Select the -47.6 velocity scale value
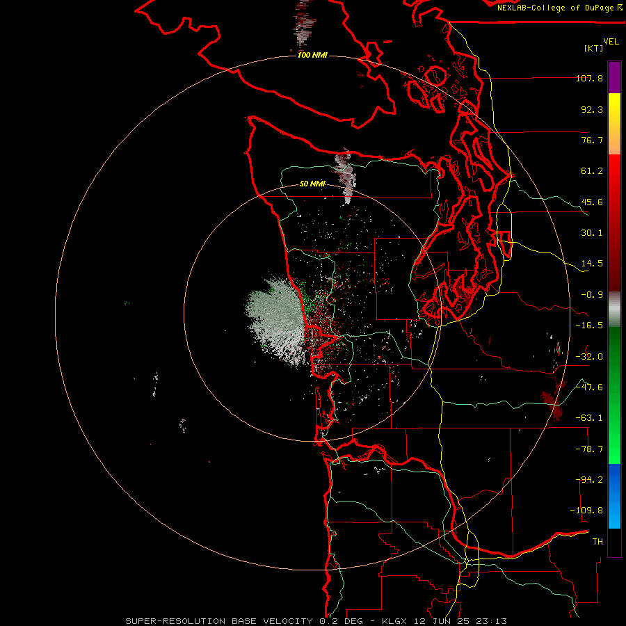This screenshot has width=626, height=626. click(x=589, y=387)
